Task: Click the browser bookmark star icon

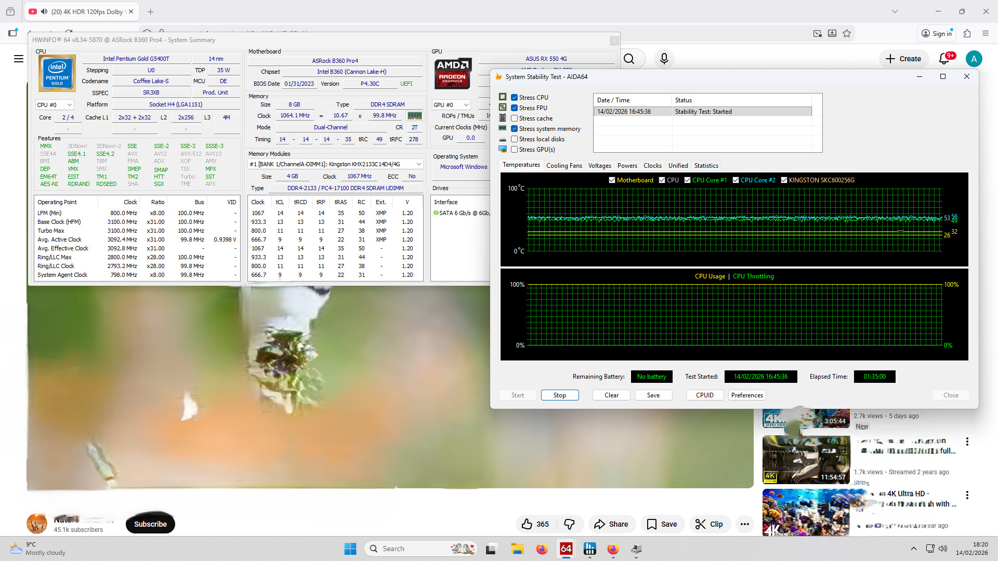Action: (847, 33)
